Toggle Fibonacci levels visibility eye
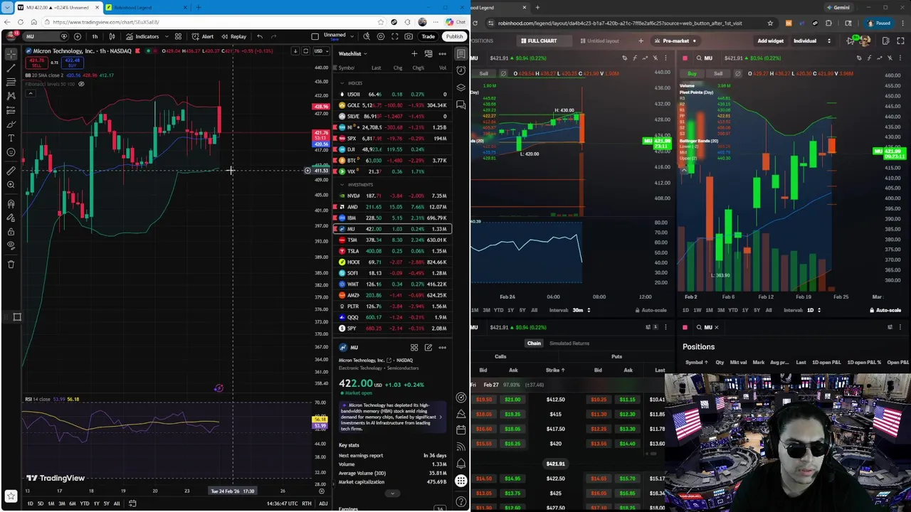The height and width of the screenshot is (512, 911). (x=81, y=84)
